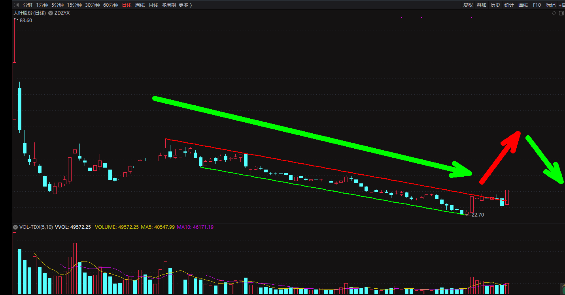Click the MA5: 40547.99 value
The image size is (565, 295).
[158, 227]
